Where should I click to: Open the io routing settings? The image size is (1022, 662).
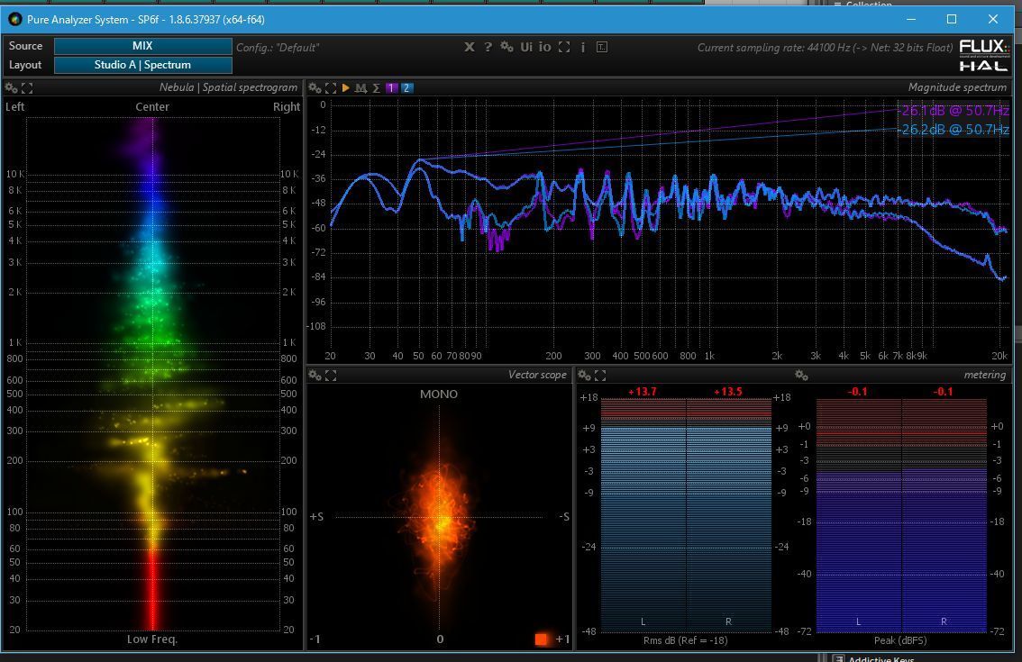point(544,47)
